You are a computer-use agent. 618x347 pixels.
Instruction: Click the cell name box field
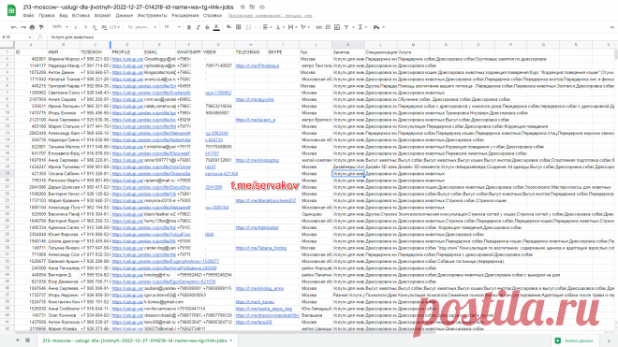click(x=16, y=37)
